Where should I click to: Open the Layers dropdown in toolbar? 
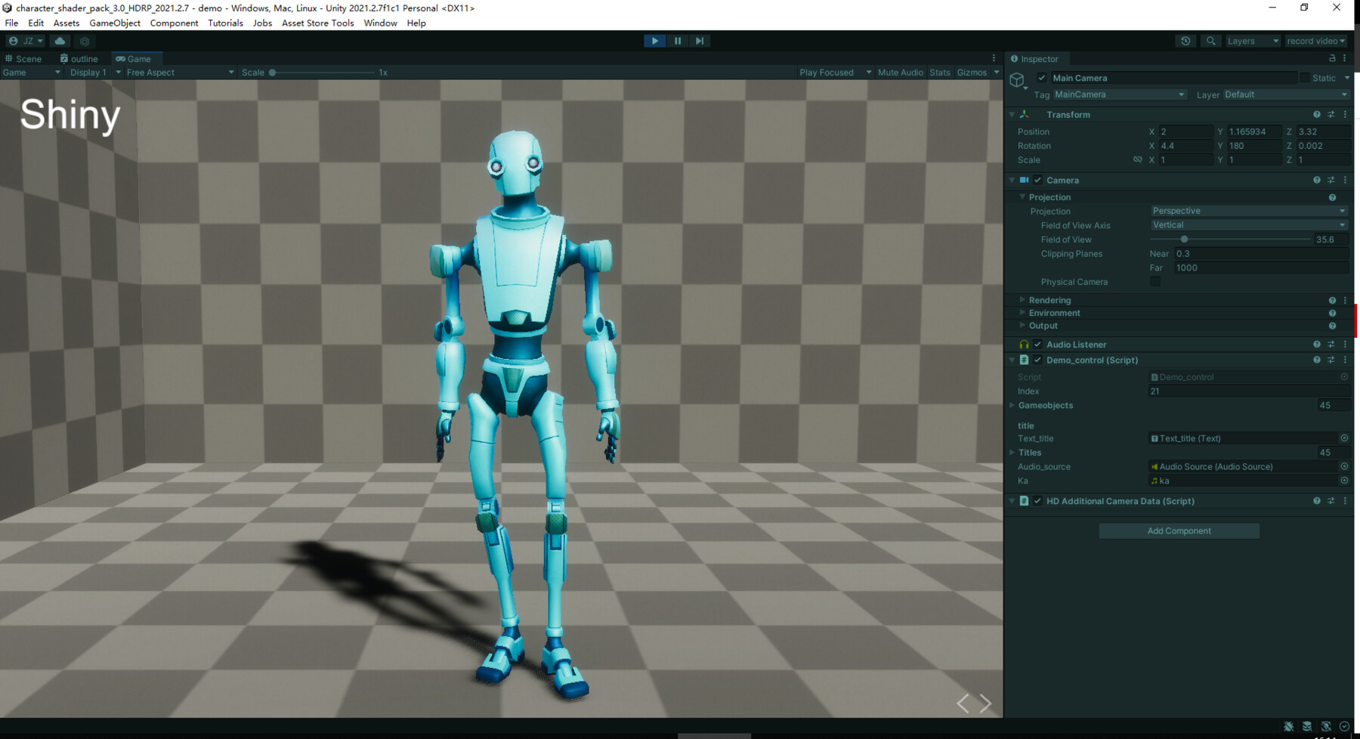coord(1252,41)
